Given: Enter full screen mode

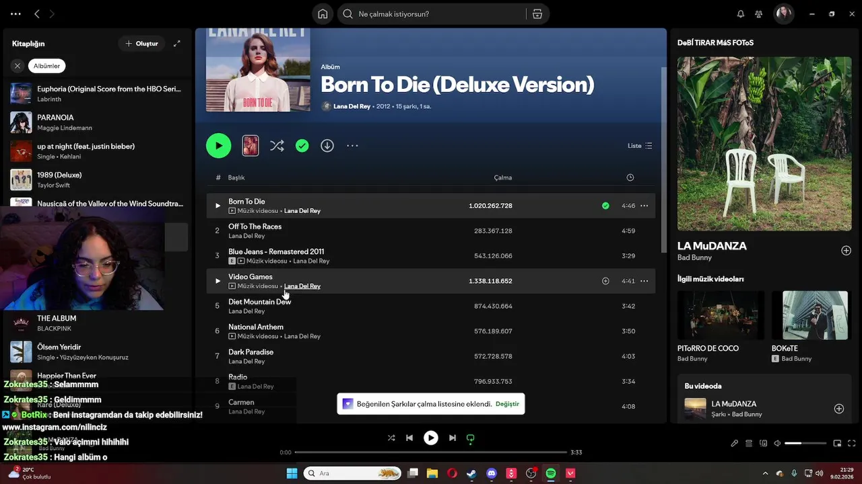Looking at the screenshot, I should 852,444.
